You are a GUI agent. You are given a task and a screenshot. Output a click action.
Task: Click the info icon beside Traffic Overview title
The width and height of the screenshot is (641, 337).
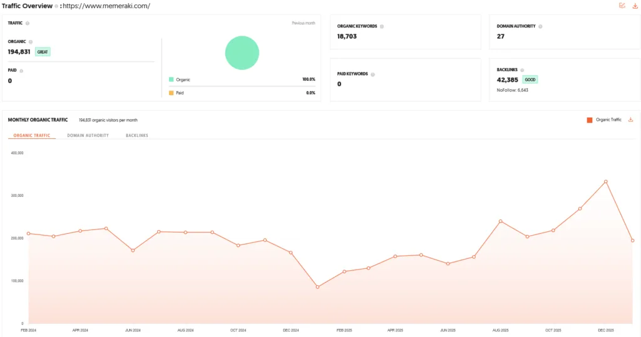pos(56,6)
